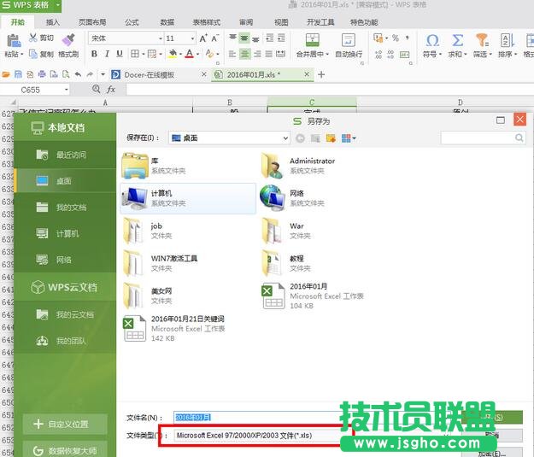Viewport: 534px width, 457px height.
Task: Click the 自定义位置 custom location button
Action: 65,424
